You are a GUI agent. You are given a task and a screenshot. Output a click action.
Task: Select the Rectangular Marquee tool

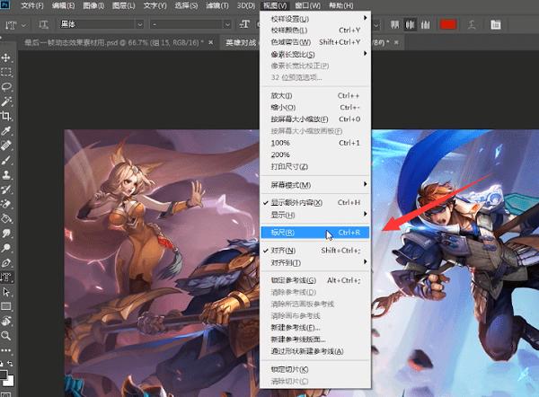point(6,72)
